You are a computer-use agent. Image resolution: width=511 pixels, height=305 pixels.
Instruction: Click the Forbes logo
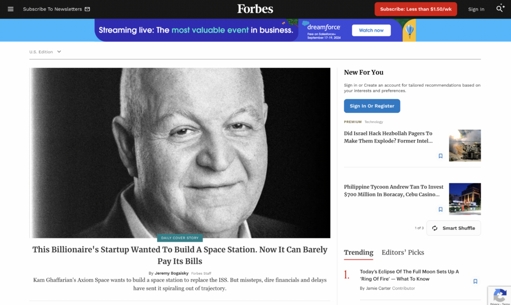pyautogui.click(x=255, y=9)
